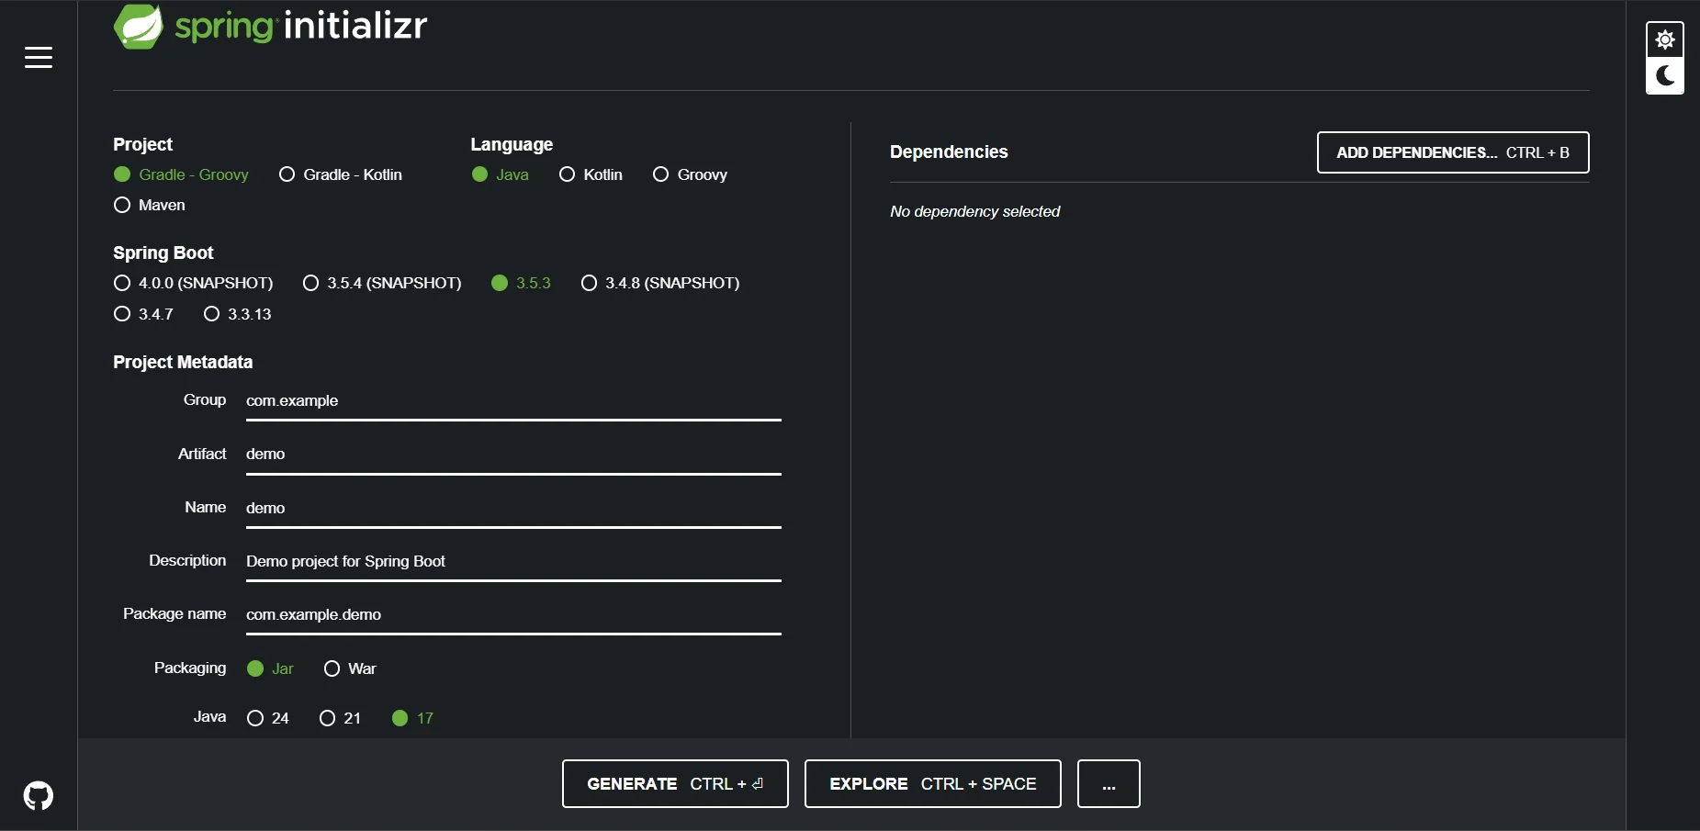The height and width of the screenshot is (831, 1700).
Task: Click the Spring Initializr logo
Action: tap(271, 27)
